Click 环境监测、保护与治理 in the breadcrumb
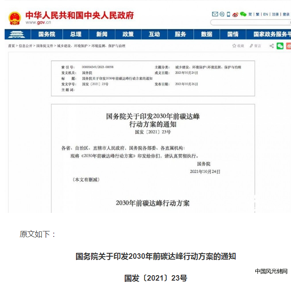This screenshot has width=291, height=284. pyautogui.click(x=108, y=46)
